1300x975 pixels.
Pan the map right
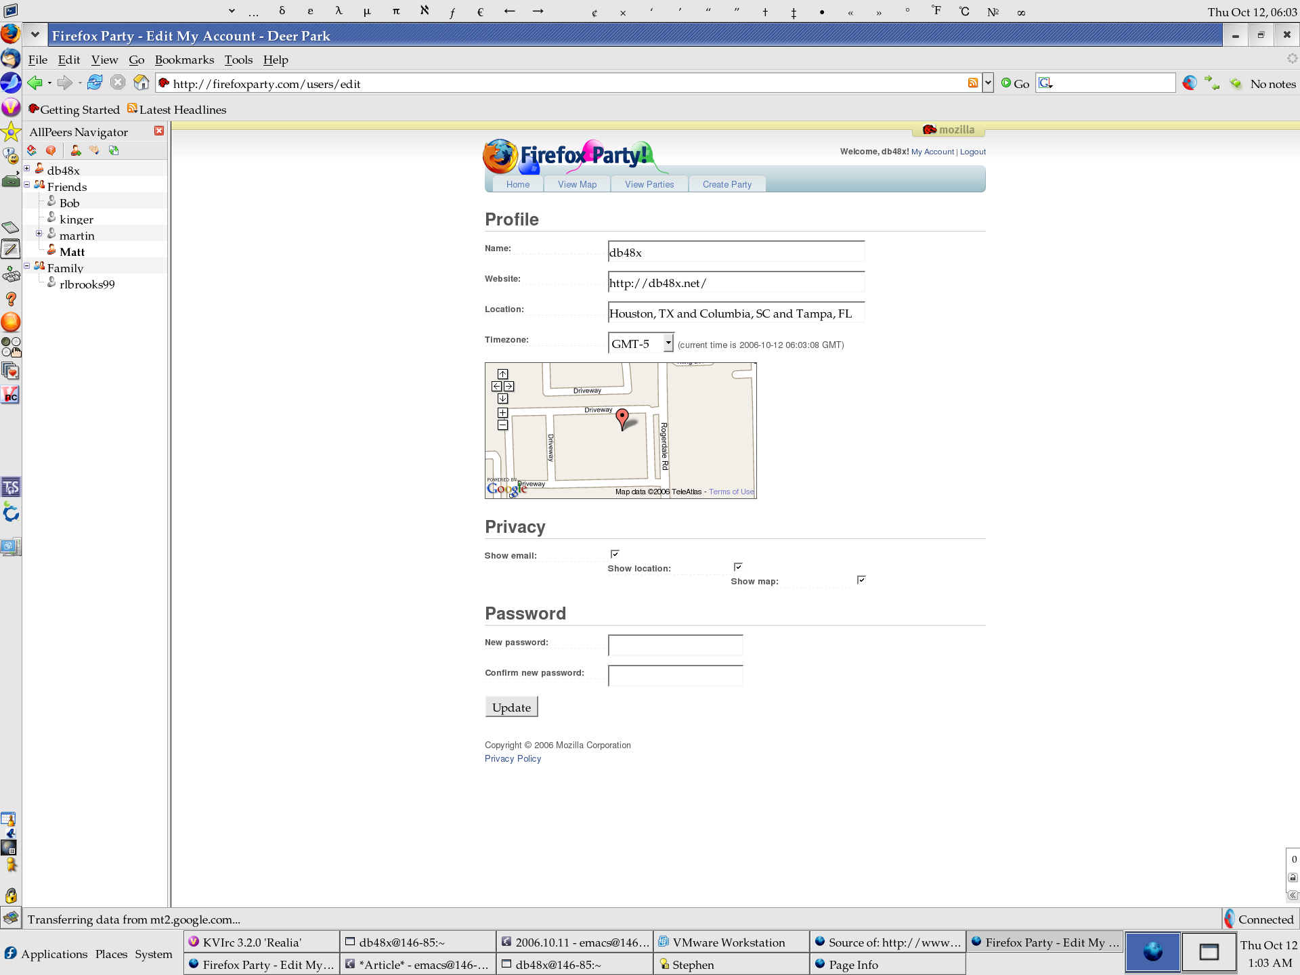[508, 386]
